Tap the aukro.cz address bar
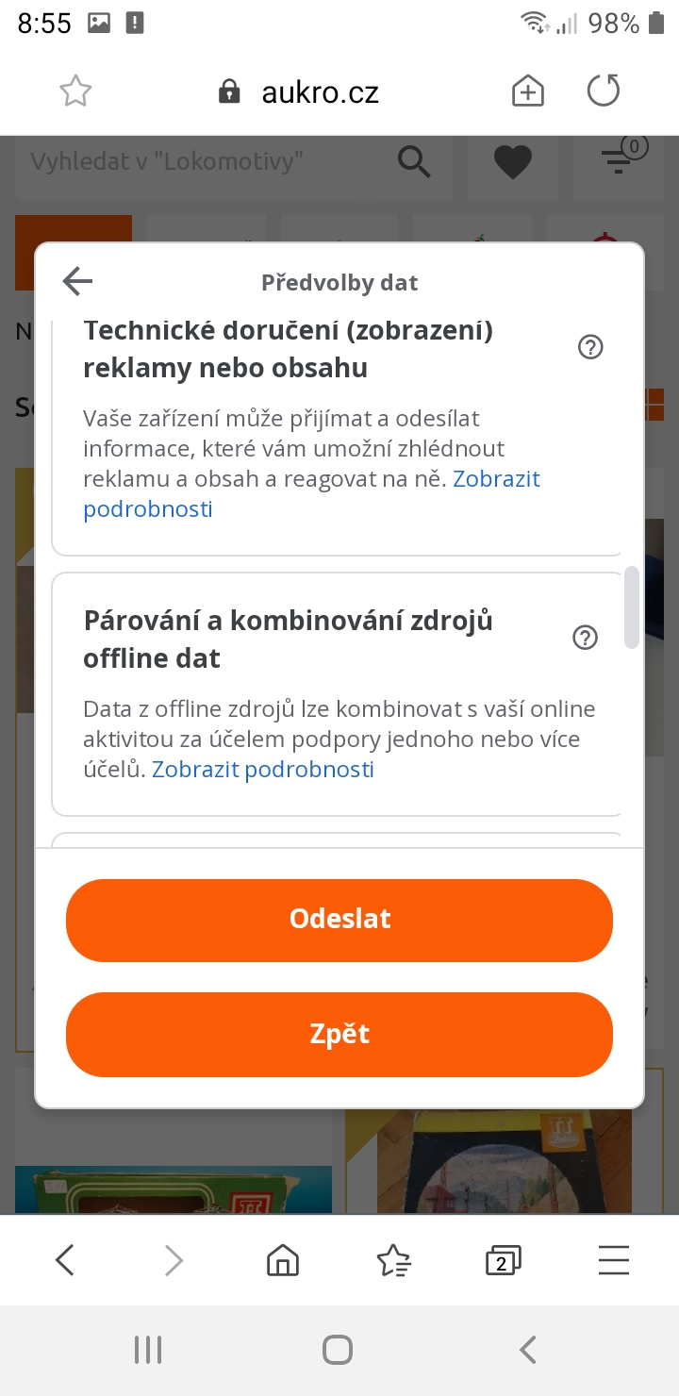The height and width of the screenshot is (1396, 679). 321,92
